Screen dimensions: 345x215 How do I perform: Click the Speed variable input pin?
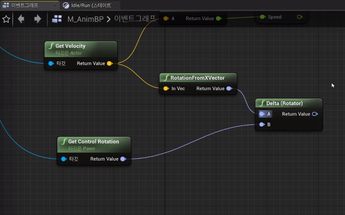[263, 17]
